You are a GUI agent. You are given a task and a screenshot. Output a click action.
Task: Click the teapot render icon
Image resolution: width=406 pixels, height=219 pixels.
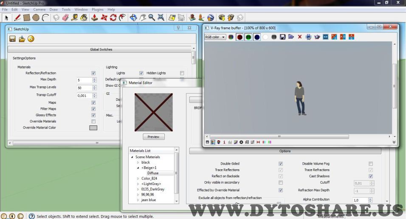tap(317, 37)
